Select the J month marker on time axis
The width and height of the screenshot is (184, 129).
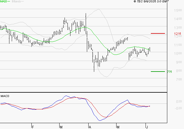147,127
